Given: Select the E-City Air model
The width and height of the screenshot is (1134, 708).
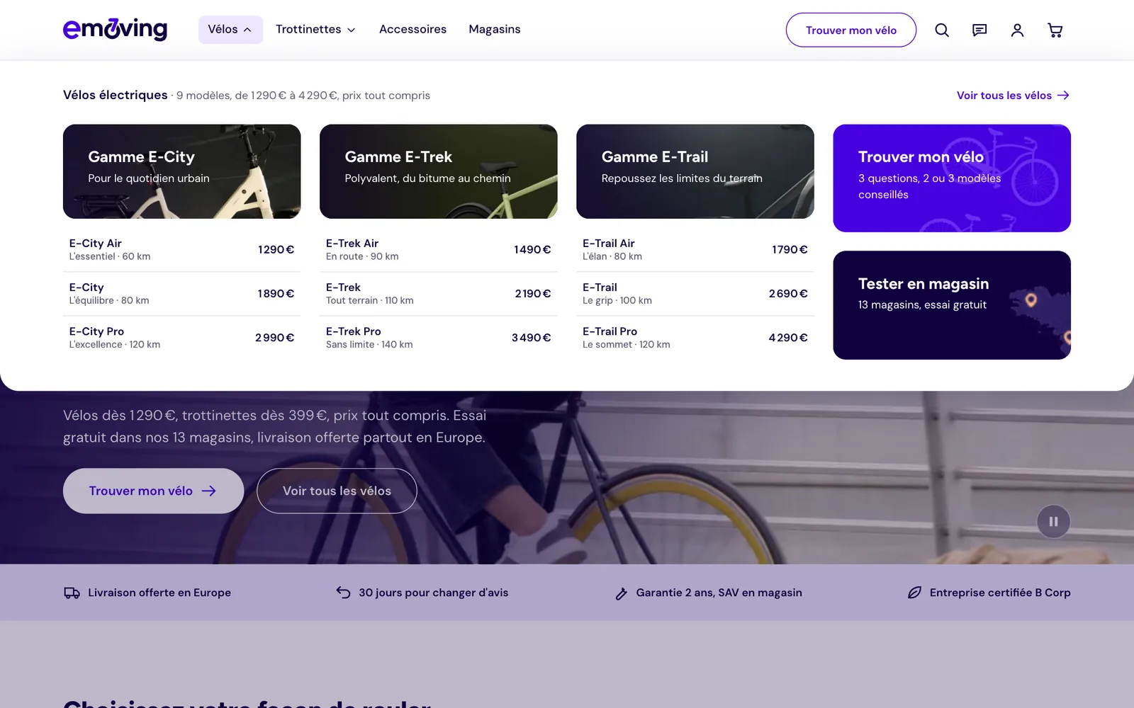Looking at the screenshot, I should [x=181, y=250].
